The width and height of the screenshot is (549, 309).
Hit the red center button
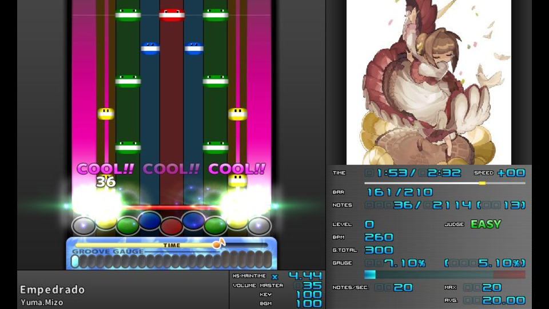172,226
